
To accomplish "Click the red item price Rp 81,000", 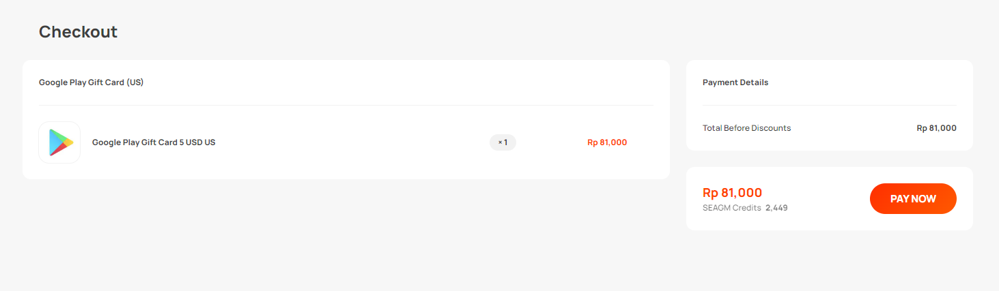I will 607,142.
